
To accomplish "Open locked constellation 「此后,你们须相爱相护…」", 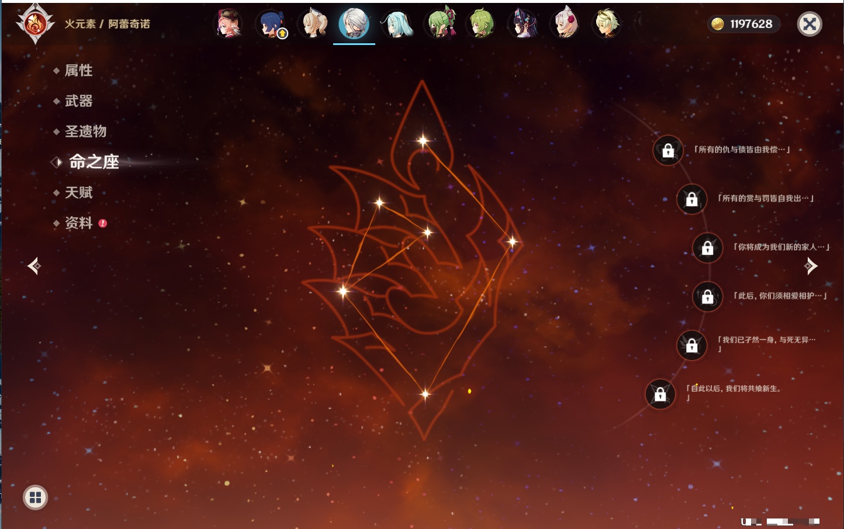I will click(x=708, y=296).
